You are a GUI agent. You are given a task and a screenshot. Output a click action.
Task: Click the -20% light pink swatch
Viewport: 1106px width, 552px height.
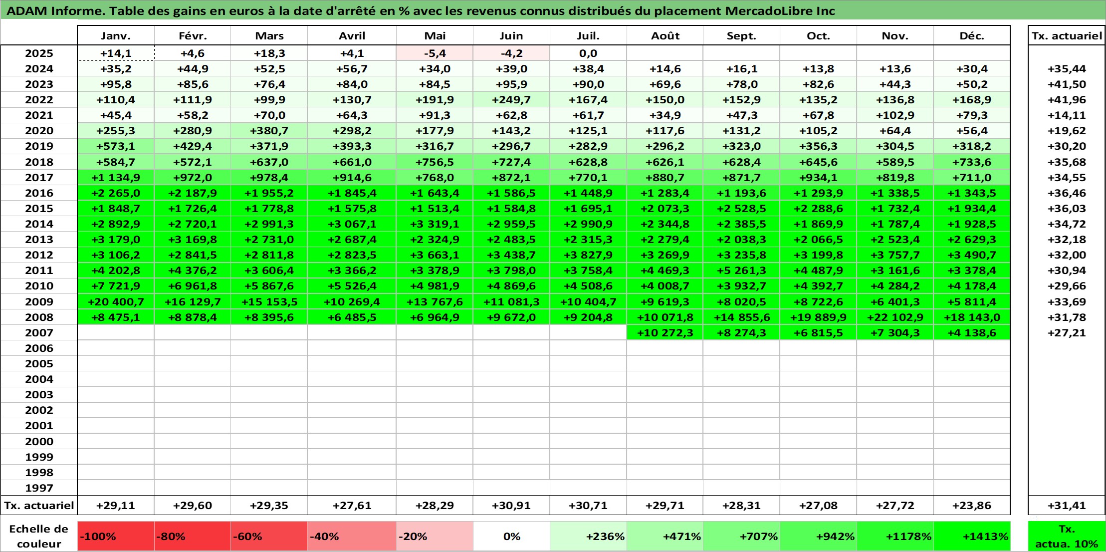pos(435,537)
